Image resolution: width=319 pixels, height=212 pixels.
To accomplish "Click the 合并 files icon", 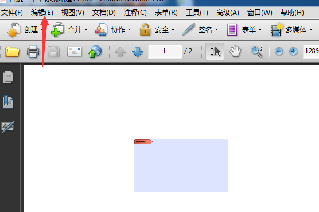I will [57, 30].
